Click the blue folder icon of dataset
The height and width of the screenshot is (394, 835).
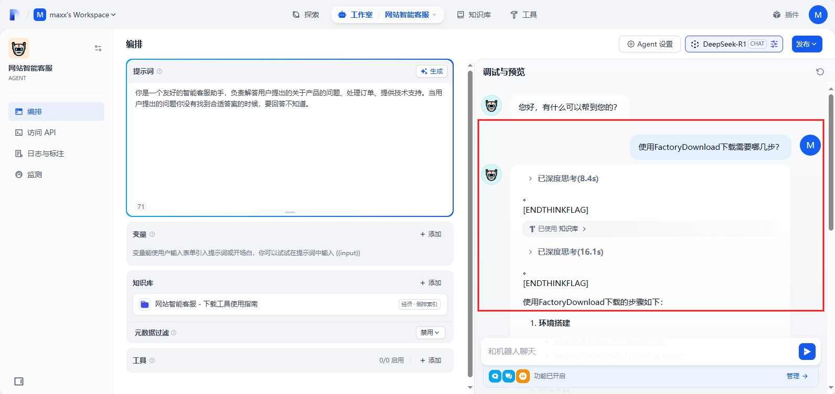point(145,304)
